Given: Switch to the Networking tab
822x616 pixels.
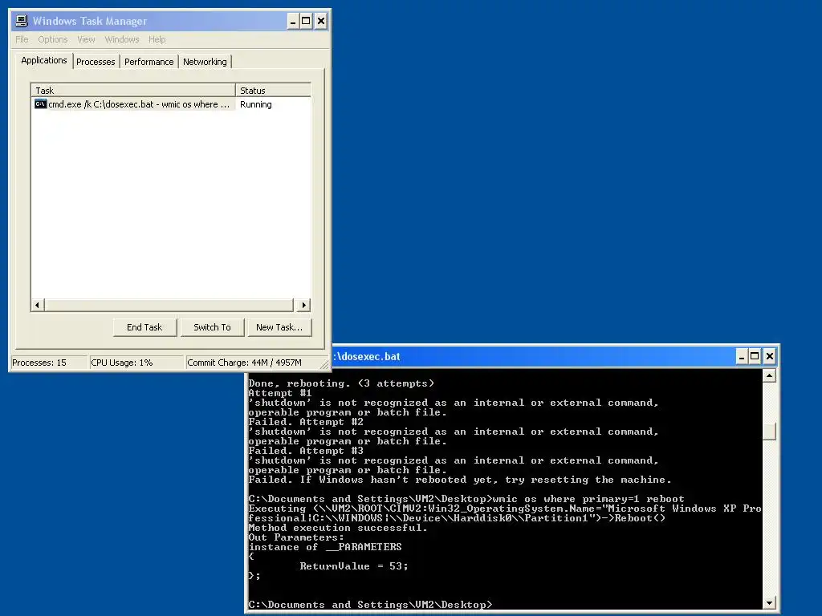Looking at the screenshot, I should click(205, 62).
